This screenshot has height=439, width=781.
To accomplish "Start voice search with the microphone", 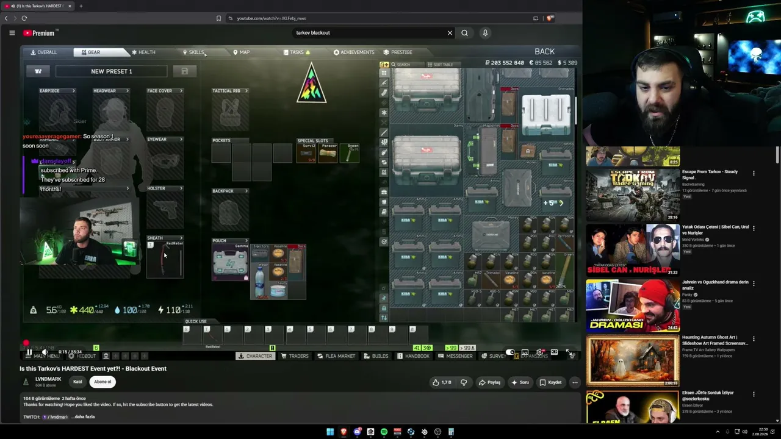I will (485, 33).
